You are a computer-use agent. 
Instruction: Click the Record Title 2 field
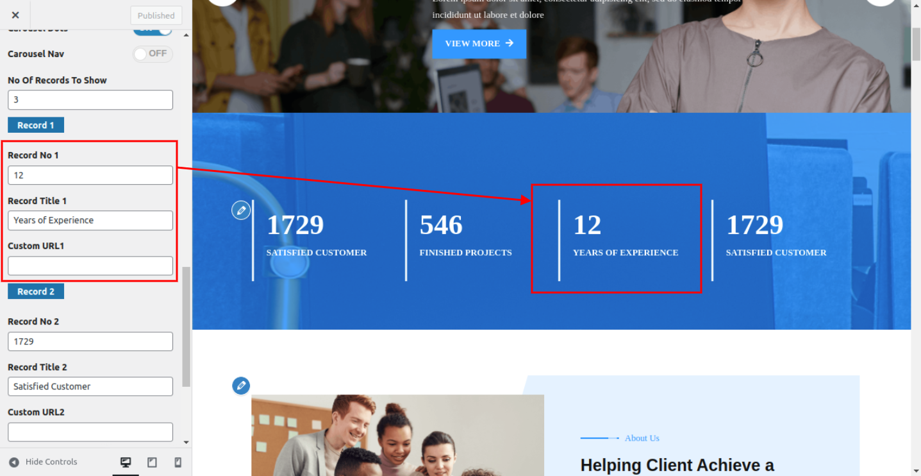click(x=90, y=386)
